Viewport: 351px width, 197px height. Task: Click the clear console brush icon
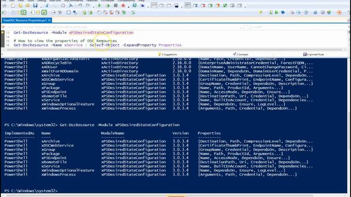[142, 5]
